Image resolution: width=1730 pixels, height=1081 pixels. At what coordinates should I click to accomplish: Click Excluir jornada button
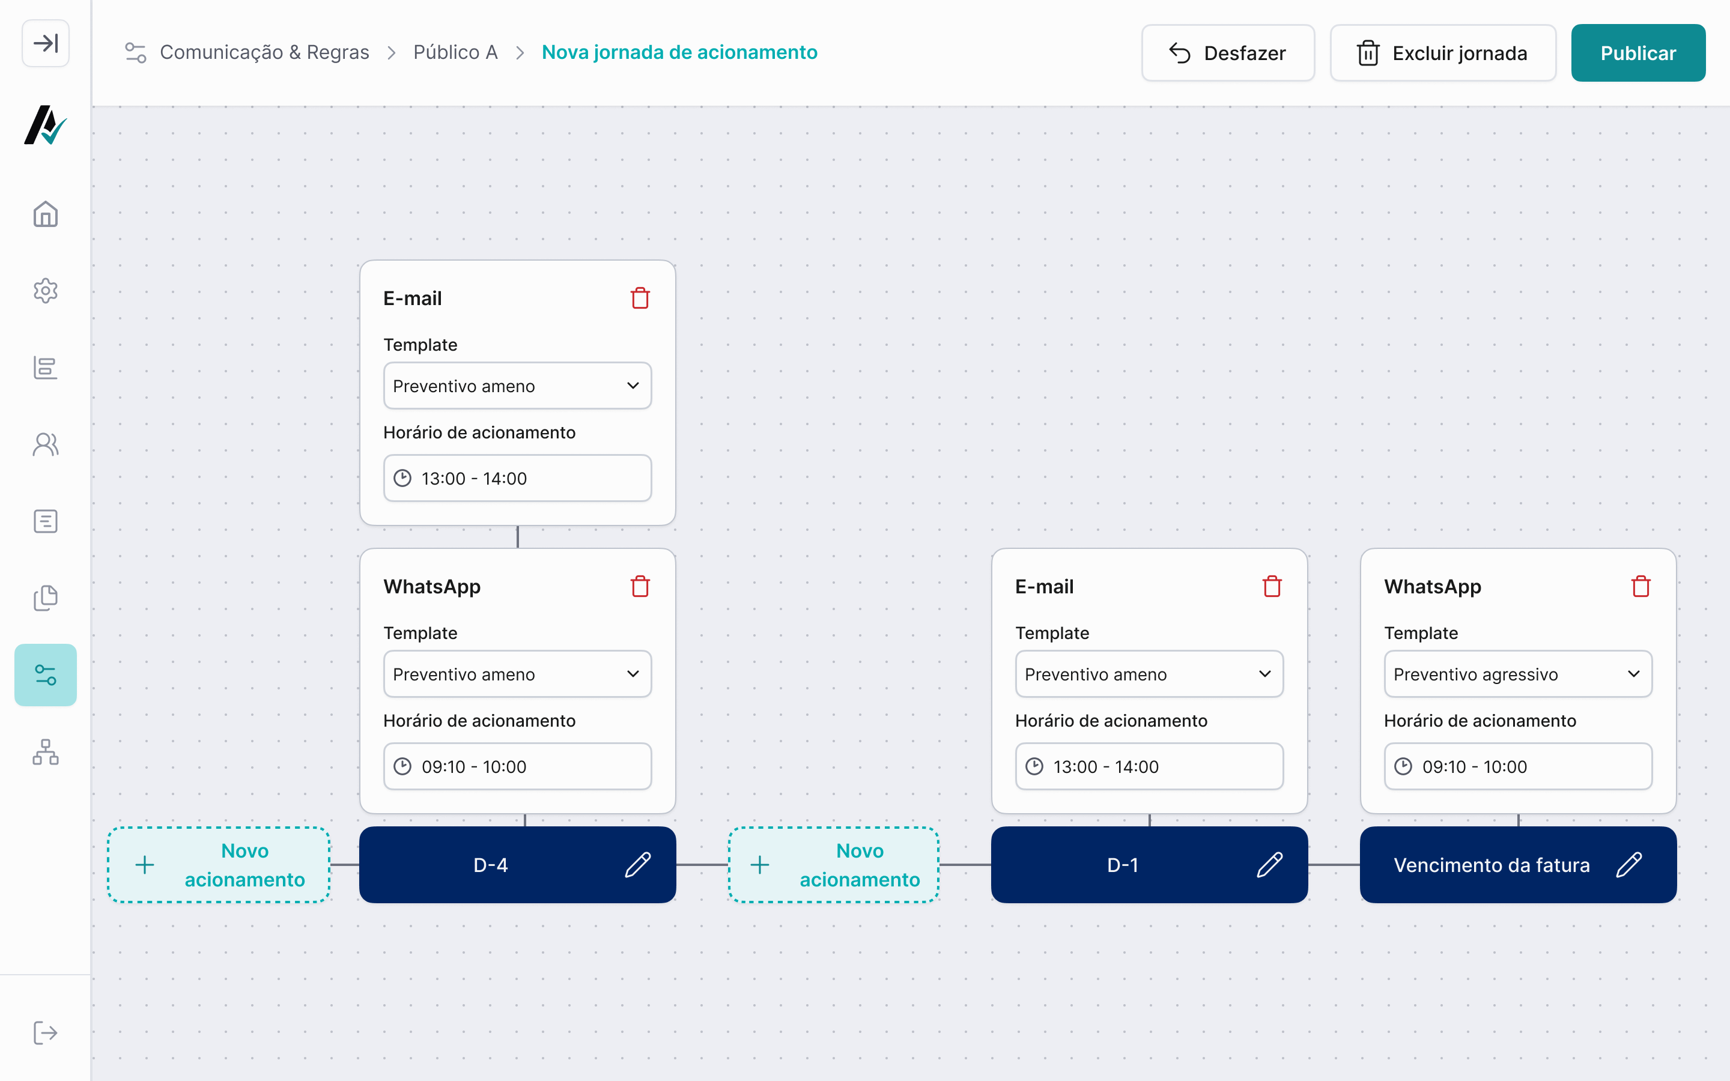click(1443, 53)
